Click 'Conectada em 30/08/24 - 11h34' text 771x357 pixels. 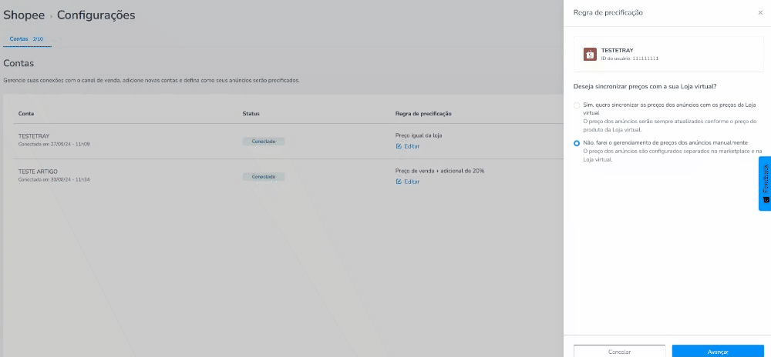pyautogui.click(x=54, y=180)
